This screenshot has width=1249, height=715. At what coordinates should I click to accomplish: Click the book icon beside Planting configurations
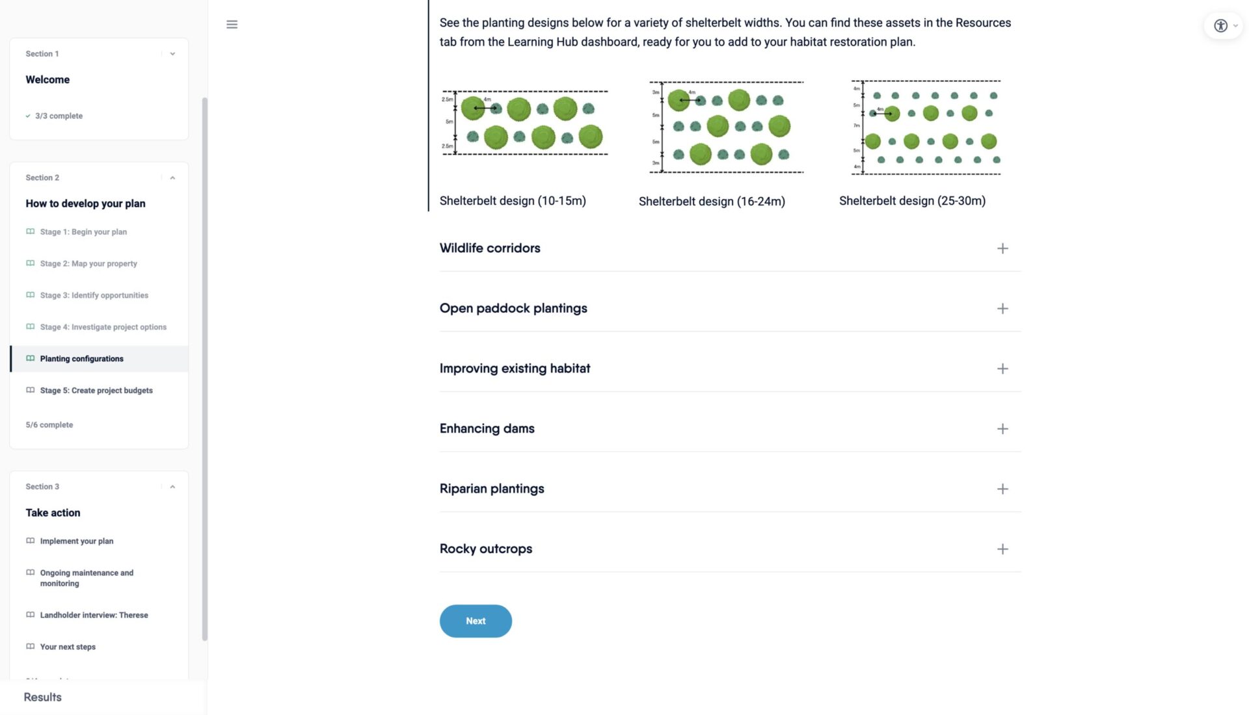click(x=31, y=358)
